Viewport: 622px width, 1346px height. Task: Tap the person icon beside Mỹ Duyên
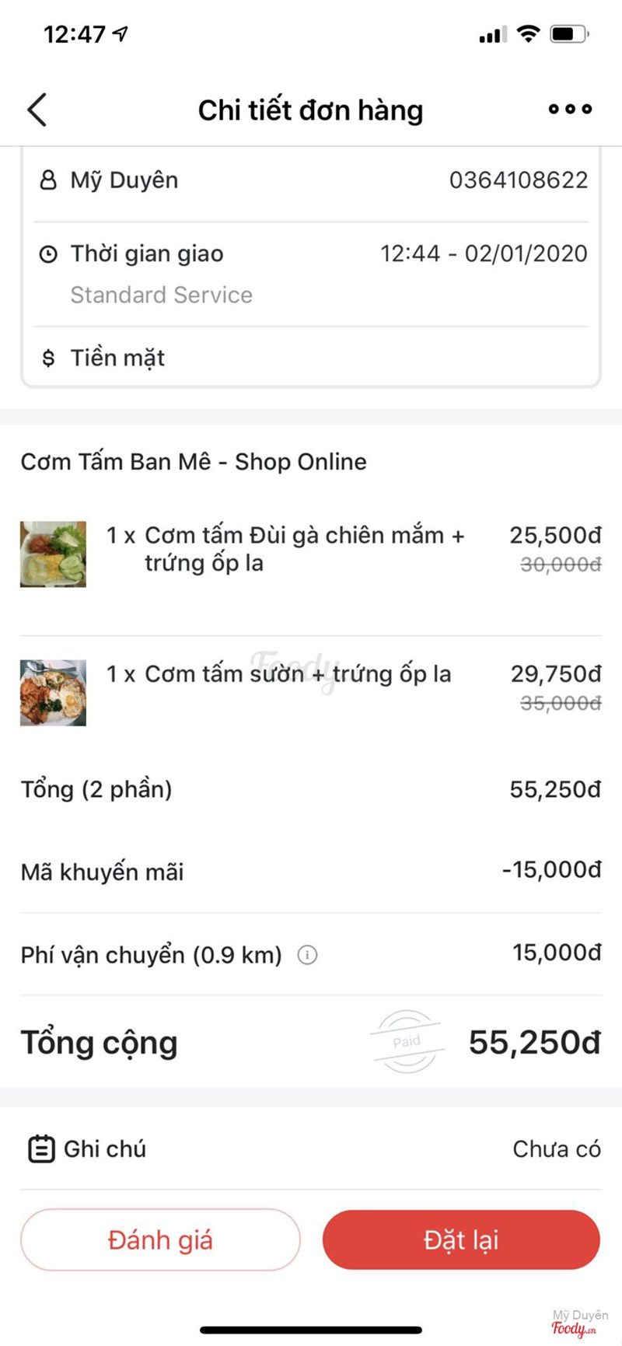(x=48, y=180)
